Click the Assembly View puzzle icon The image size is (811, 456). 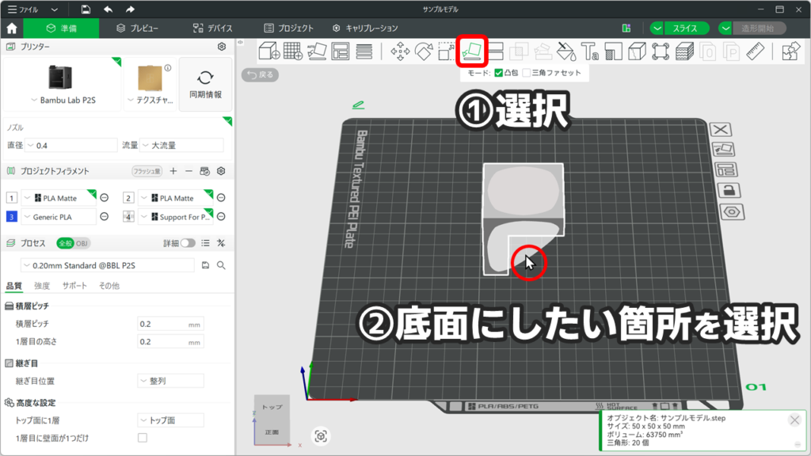[790, 51]
